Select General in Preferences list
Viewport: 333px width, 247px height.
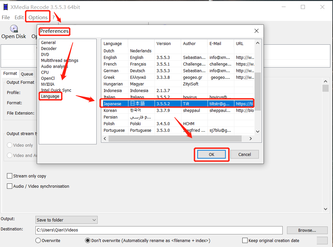[x=48, y=43]
